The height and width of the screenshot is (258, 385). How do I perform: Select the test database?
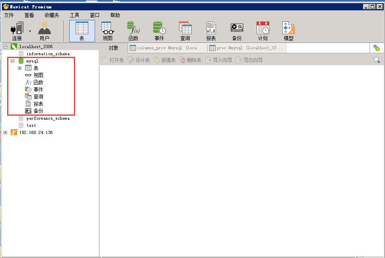coord(31,126)
